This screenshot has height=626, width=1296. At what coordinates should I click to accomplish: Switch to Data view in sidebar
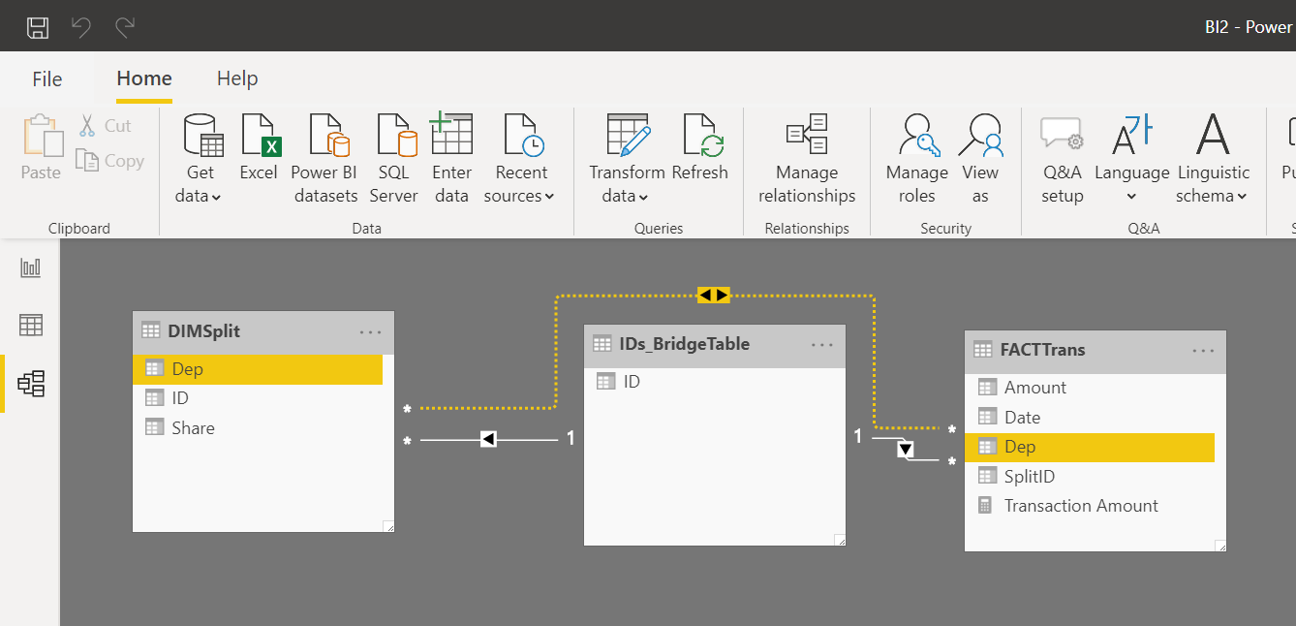coord(31,326)
